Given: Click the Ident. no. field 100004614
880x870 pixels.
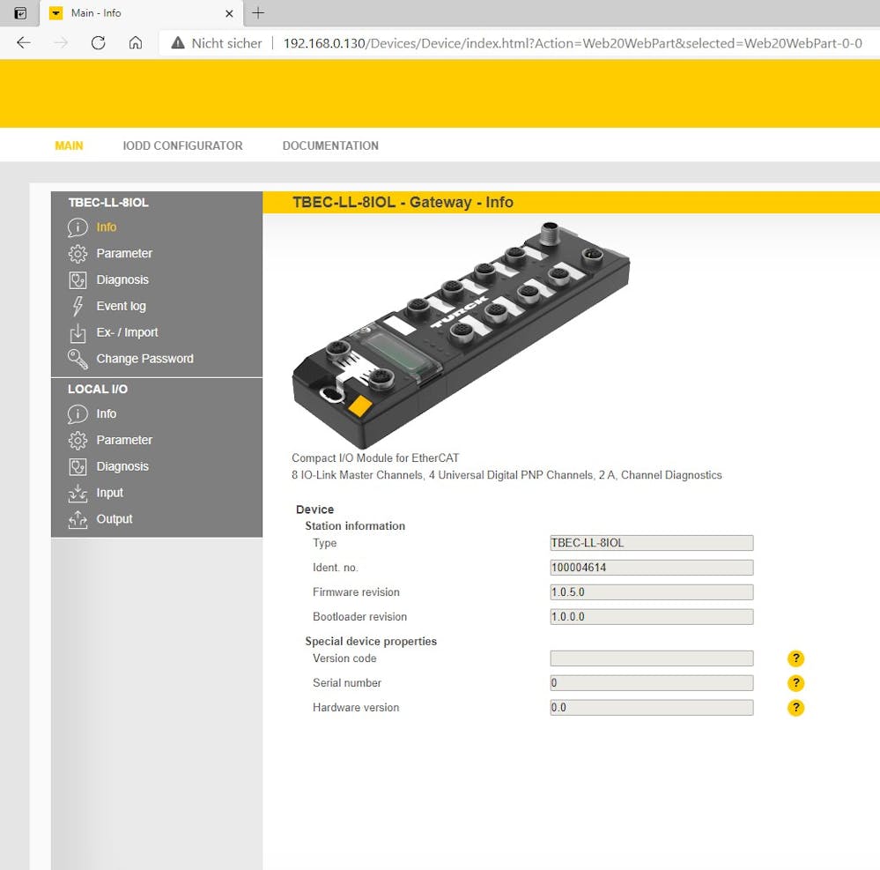Looking at the screenshot, I should pyautogui.click(x=652, y=568).
